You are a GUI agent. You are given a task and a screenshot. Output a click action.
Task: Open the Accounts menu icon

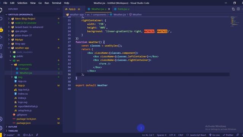coord(1,119)
